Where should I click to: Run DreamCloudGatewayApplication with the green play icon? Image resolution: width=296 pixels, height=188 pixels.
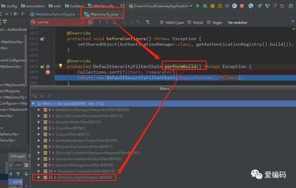[198, 6]
